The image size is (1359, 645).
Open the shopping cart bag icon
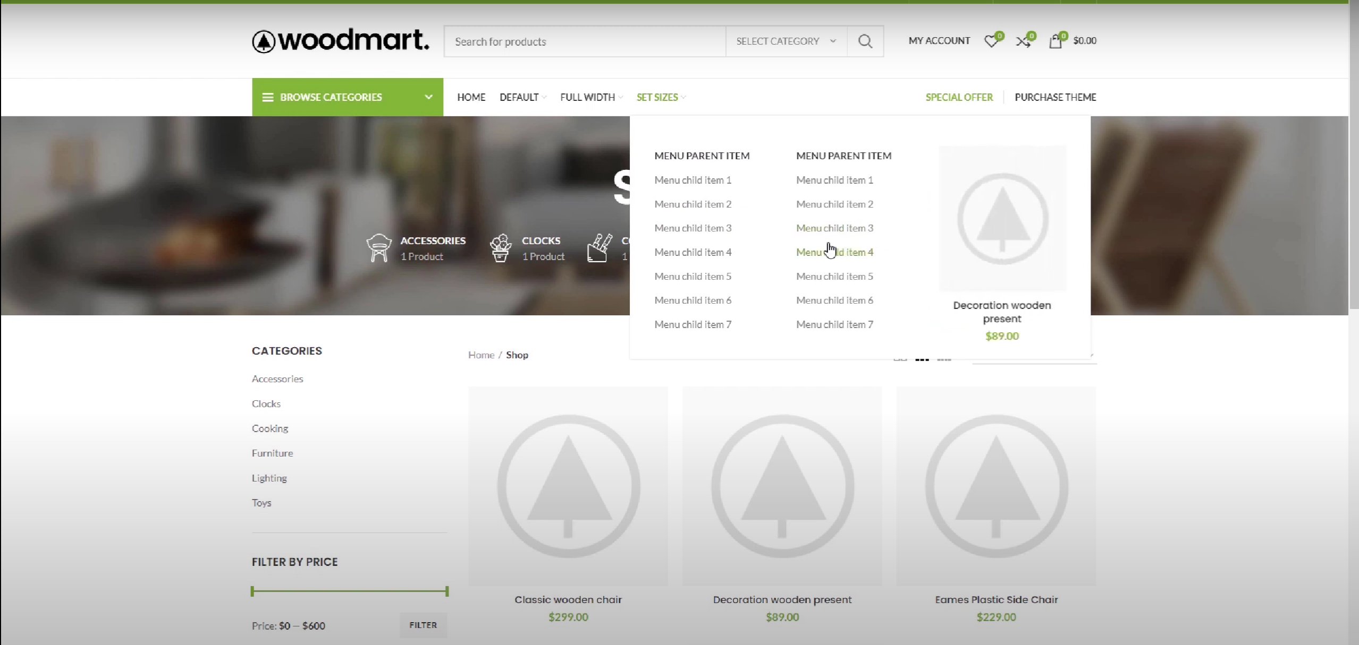1056,41
